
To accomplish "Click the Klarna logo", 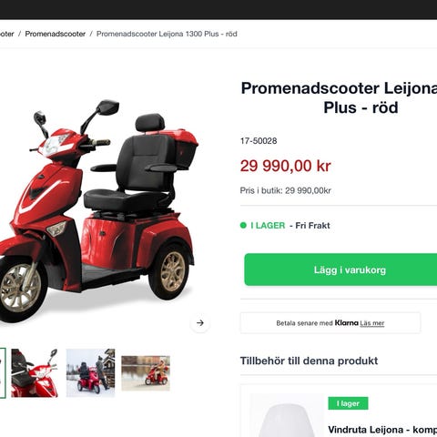I will point(347,323).
